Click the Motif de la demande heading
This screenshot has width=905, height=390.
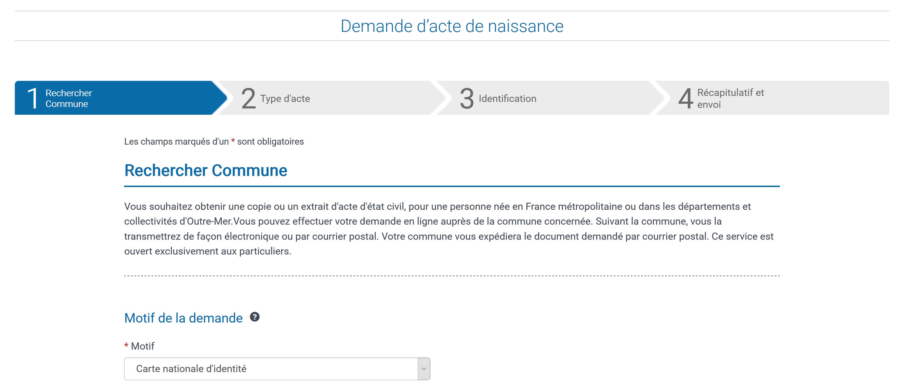183,318
